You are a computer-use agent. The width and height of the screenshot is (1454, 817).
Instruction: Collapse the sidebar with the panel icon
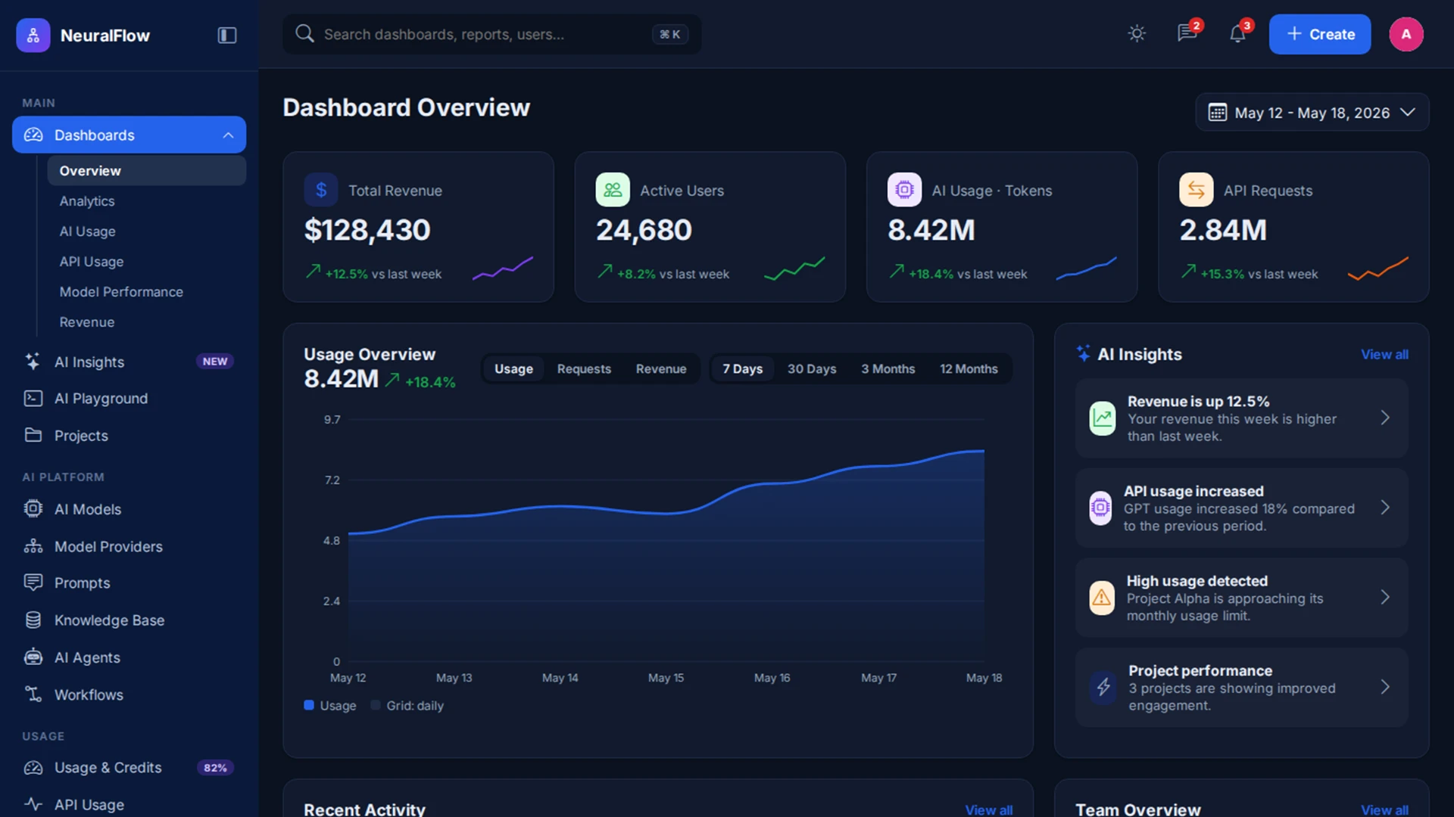pyautogui.click(x=227, y=35)
